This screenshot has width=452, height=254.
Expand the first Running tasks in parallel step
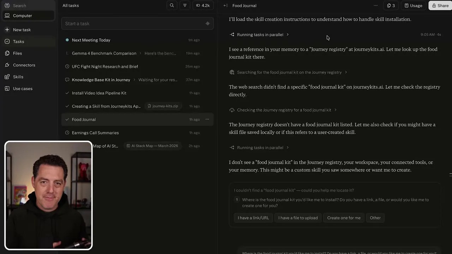pyautogui.click(x=260, y=35)
